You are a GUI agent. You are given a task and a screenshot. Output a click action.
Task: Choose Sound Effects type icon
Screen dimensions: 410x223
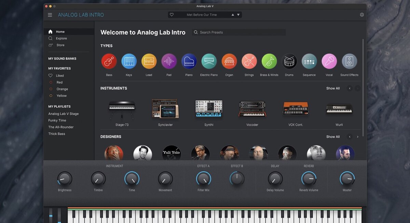click(x=350, y=61)
